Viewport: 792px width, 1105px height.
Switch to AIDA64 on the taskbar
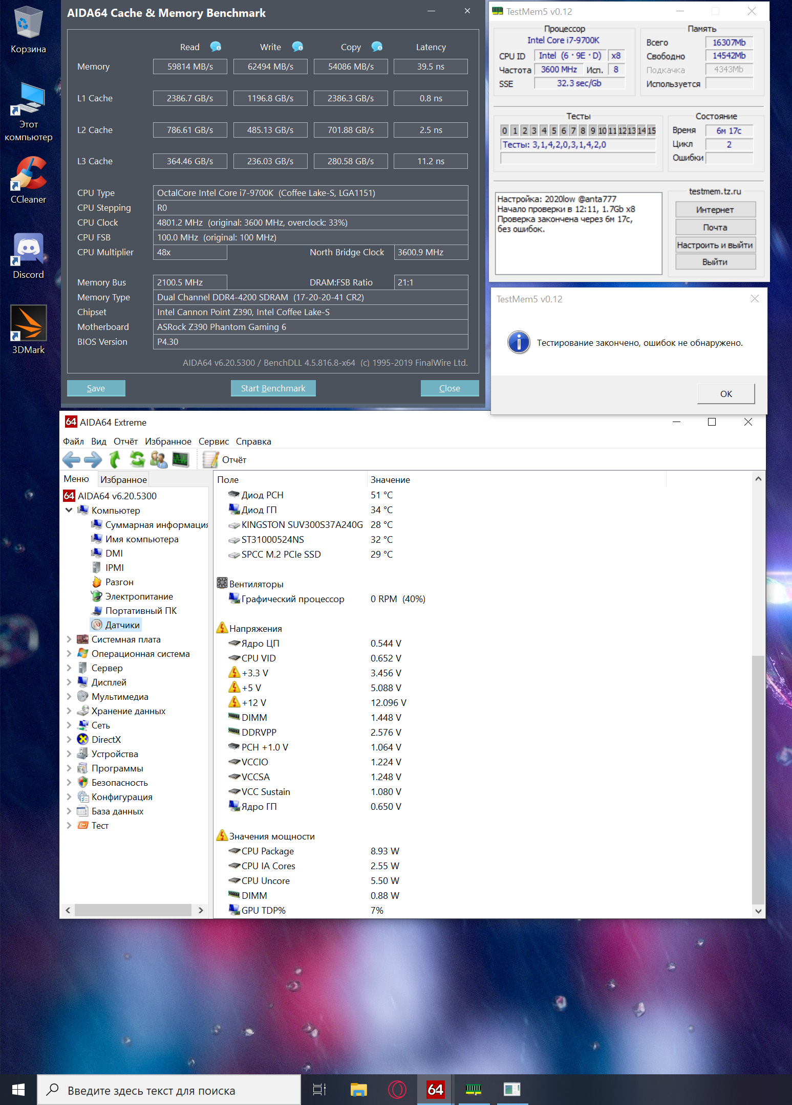[x=435, y=1090]
